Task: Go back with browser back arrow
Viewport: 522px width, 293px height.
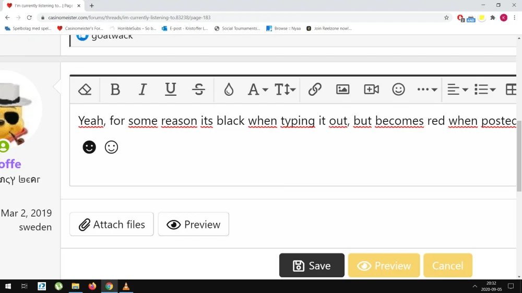Action: pyautogui.click(x=7, y=18)
